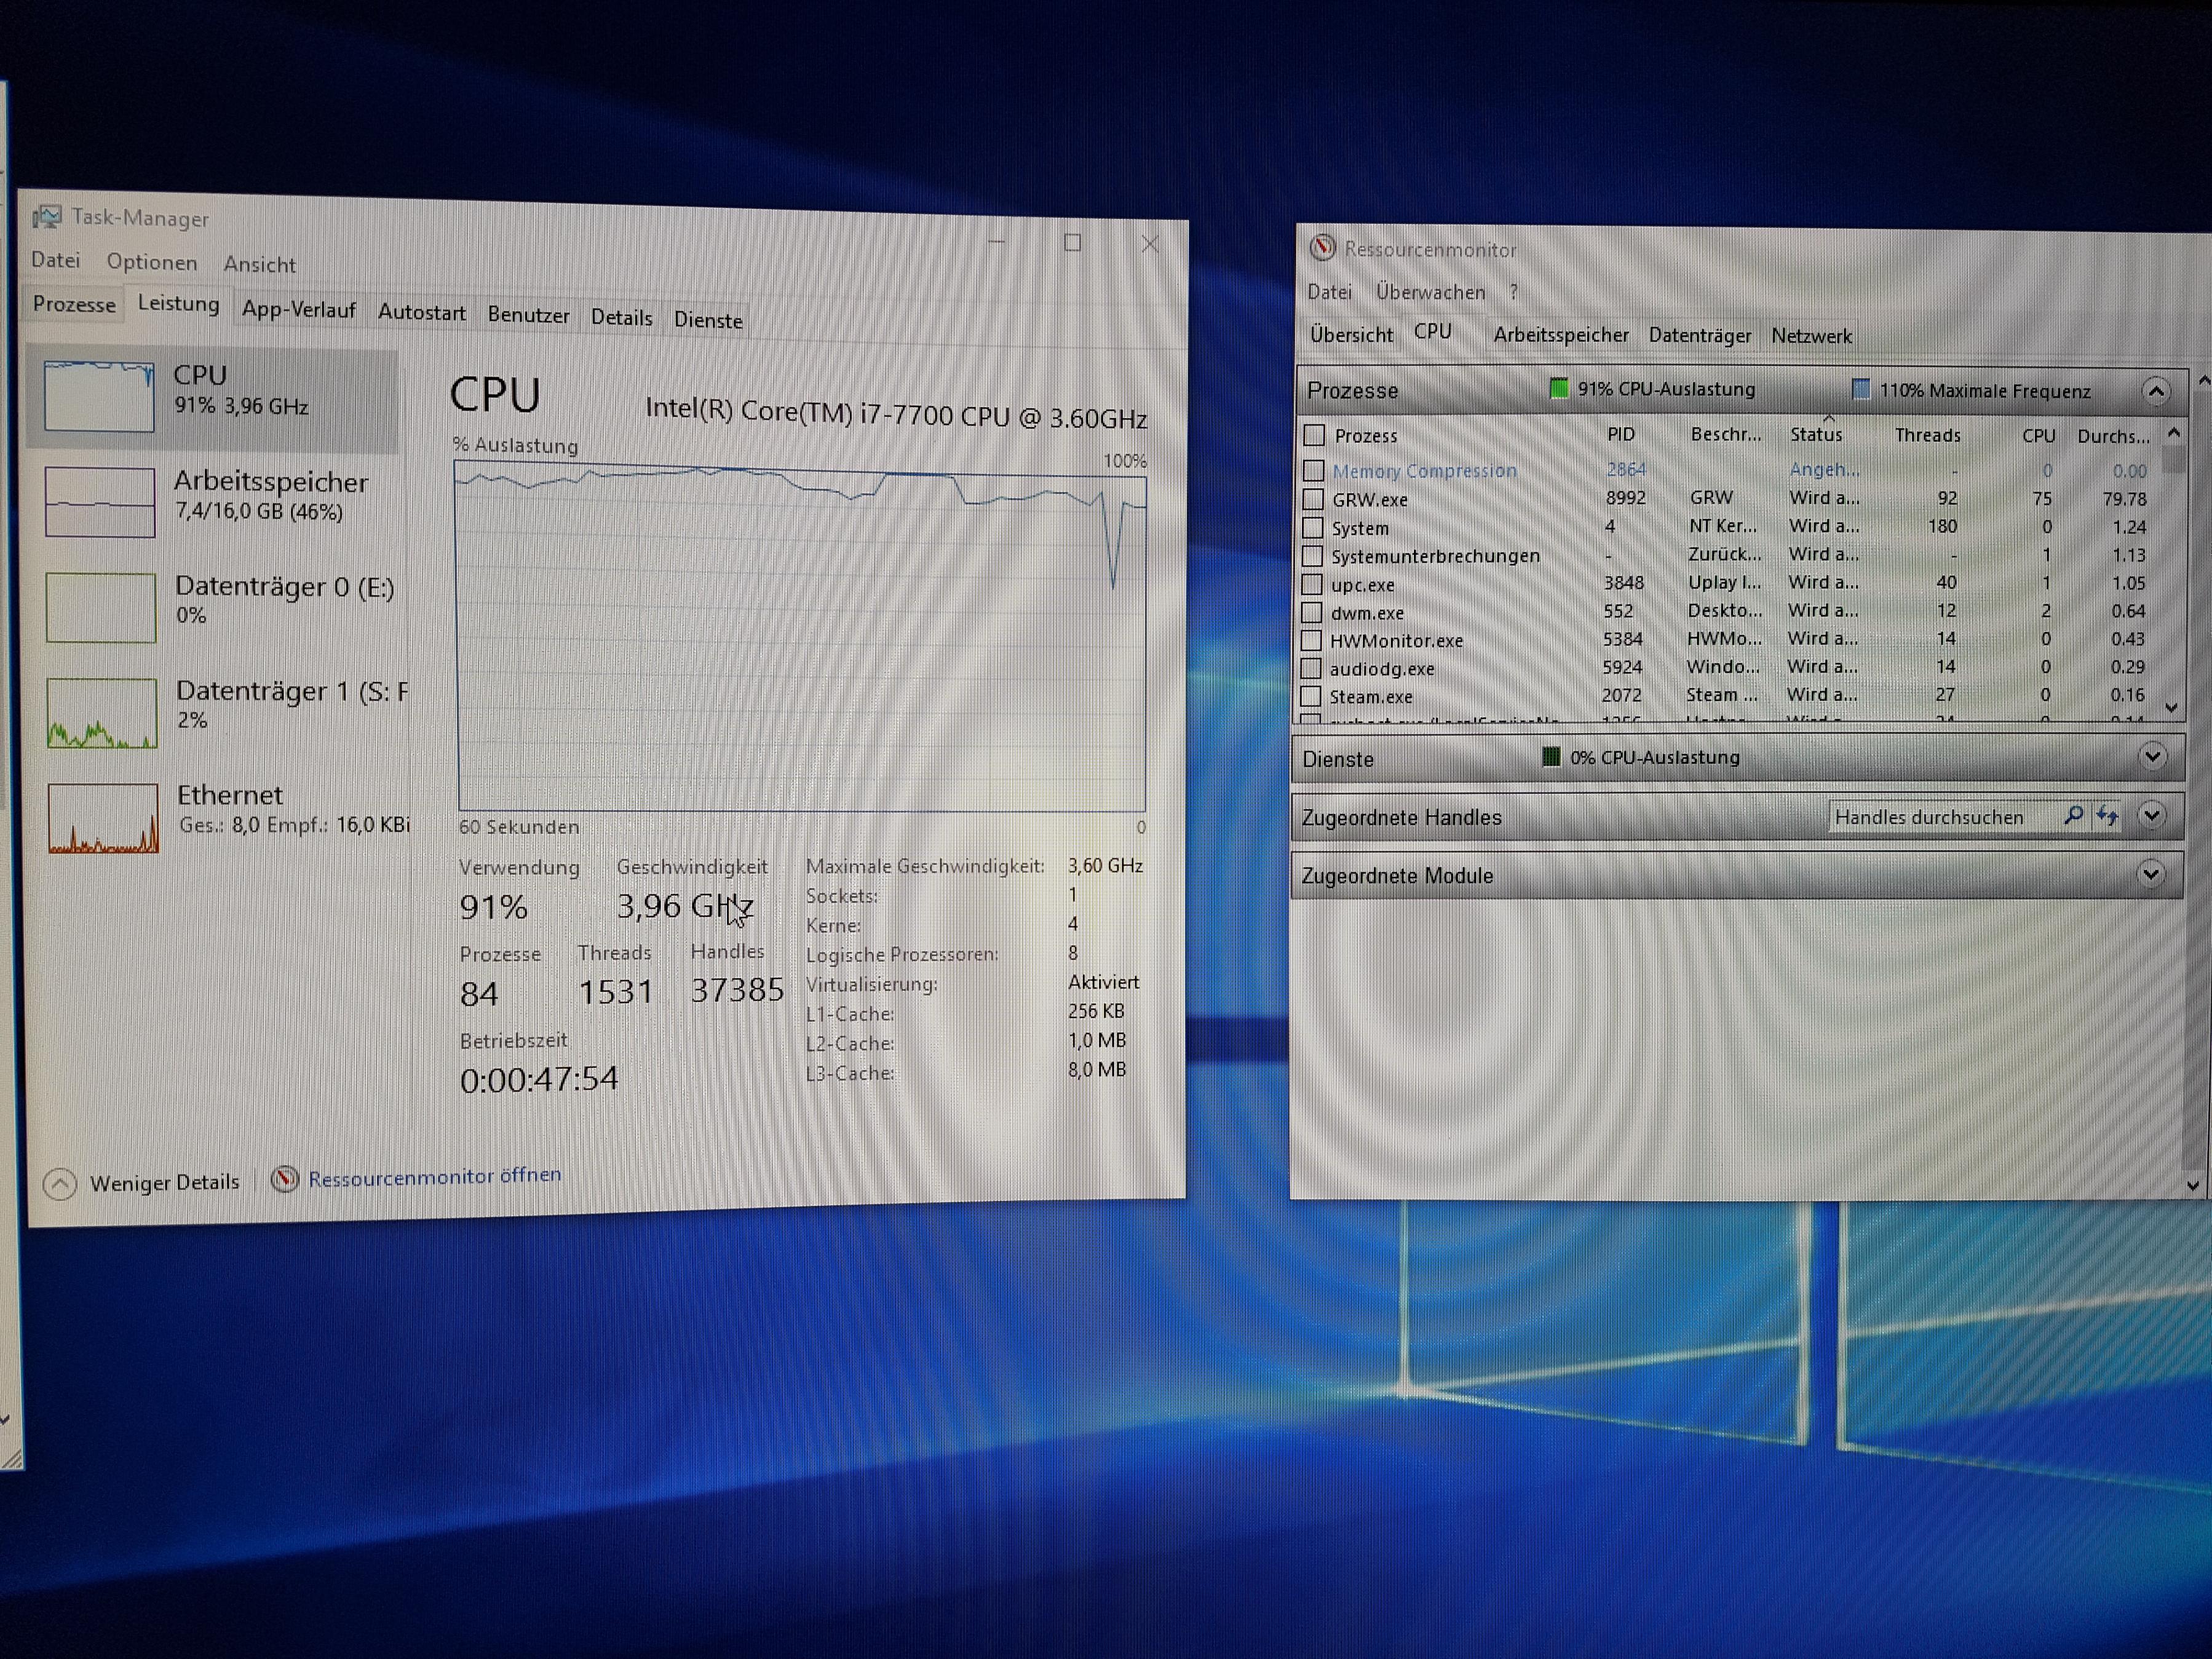
Task: Click the Ressourcenmonitor öffnen link
Action: pyautogui.click(x=434, y=1177)
